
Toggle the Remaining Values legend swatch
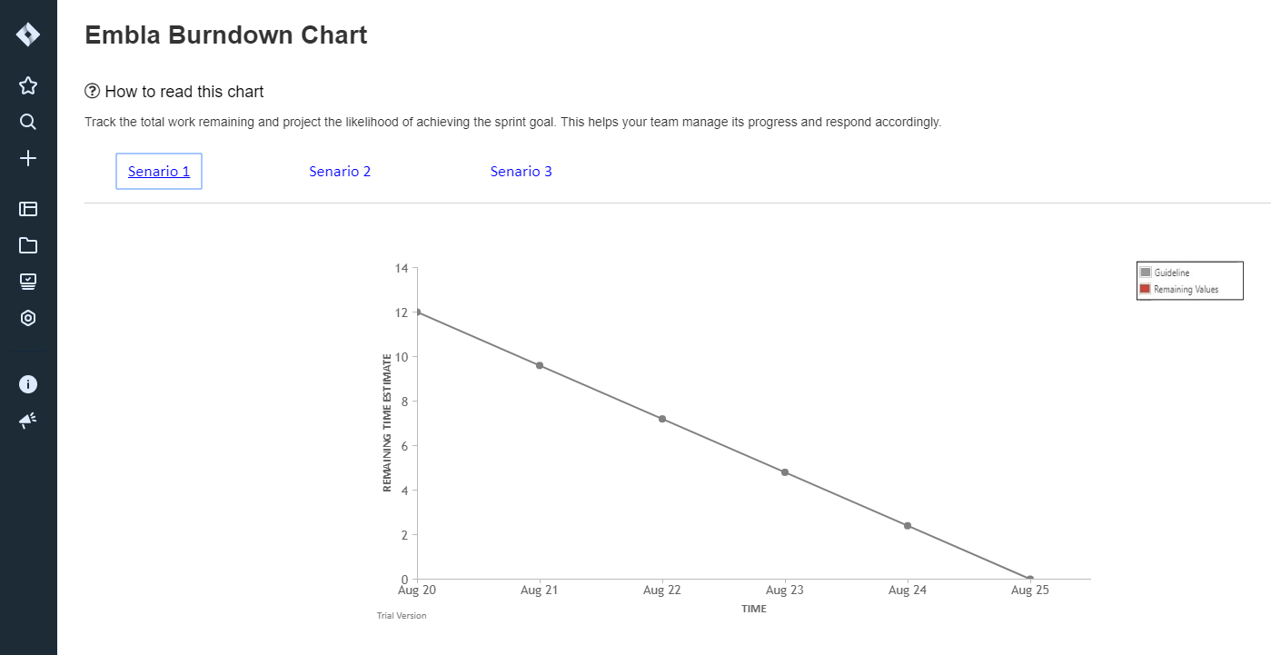click(1146, 289)
